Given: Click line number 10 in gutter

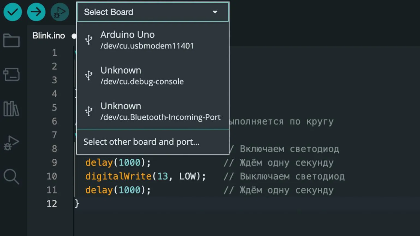Looking at the screenshot, I should (x=52, y=176).
